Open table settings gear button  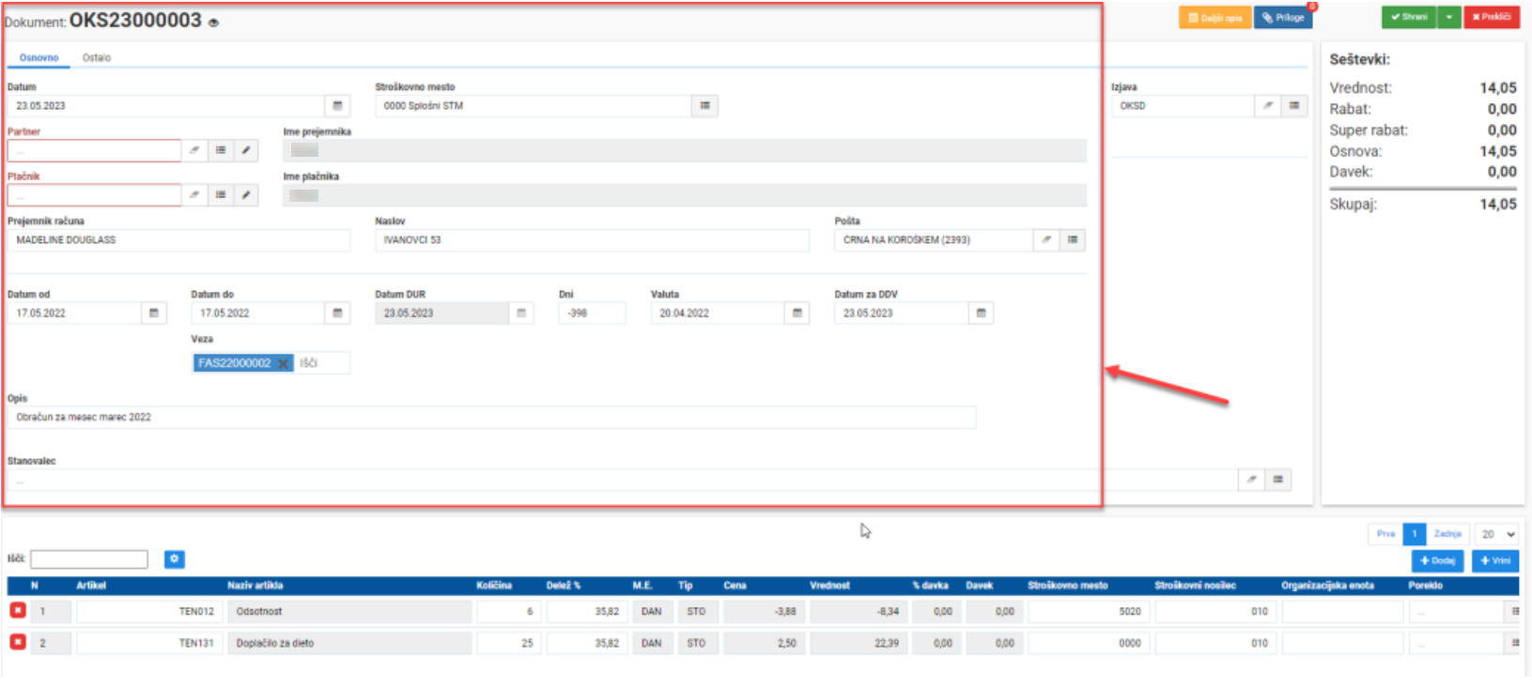point(175,559)
